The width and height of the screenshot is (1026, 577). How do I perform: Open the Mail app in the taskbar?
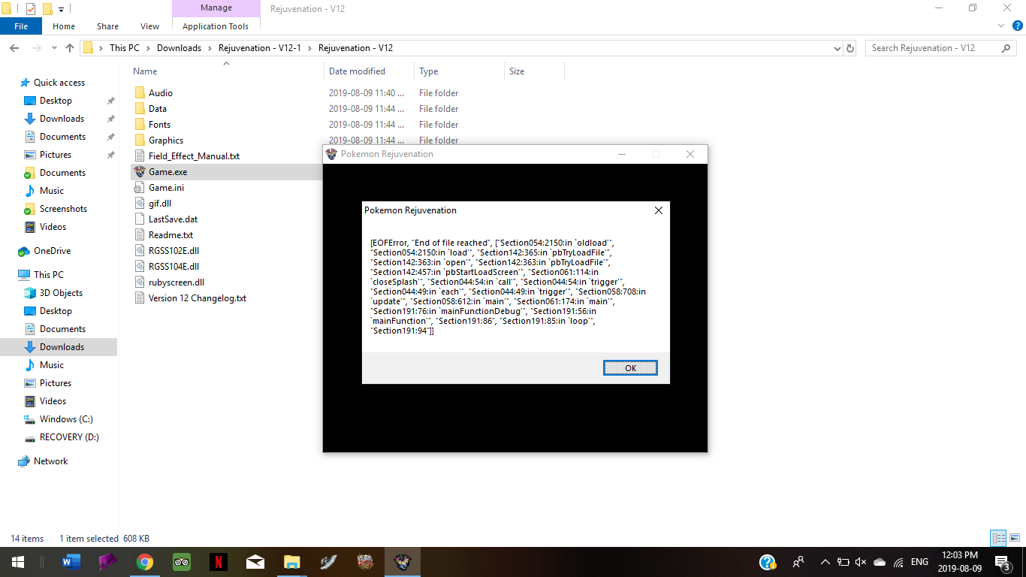[255, 561]
